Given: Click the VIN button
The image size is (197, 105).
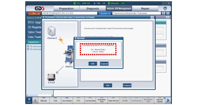Looking at the screenshot, I should point(34,13).
